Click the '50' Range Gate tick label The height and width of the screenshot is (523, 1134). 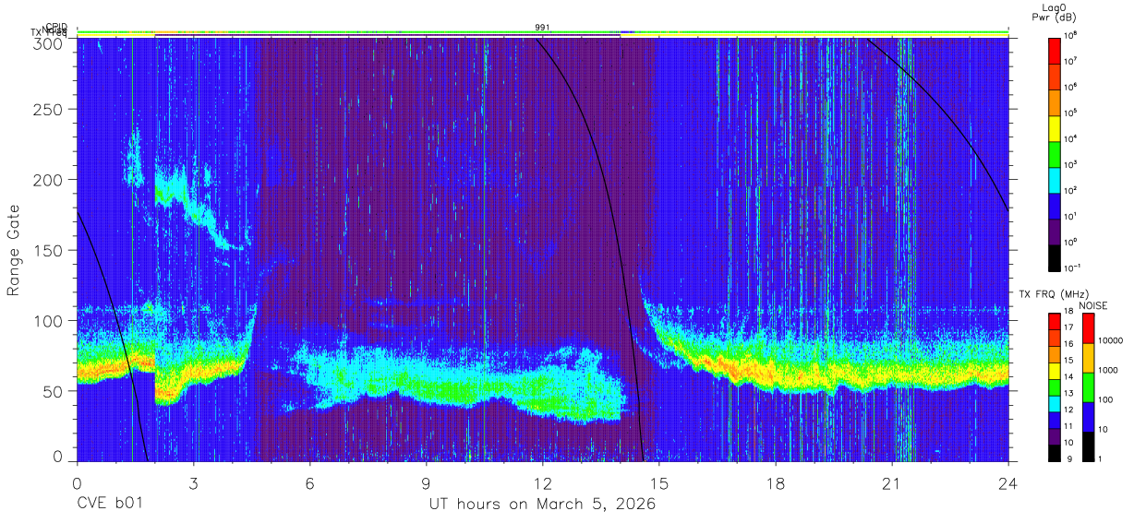coord(54,391)
